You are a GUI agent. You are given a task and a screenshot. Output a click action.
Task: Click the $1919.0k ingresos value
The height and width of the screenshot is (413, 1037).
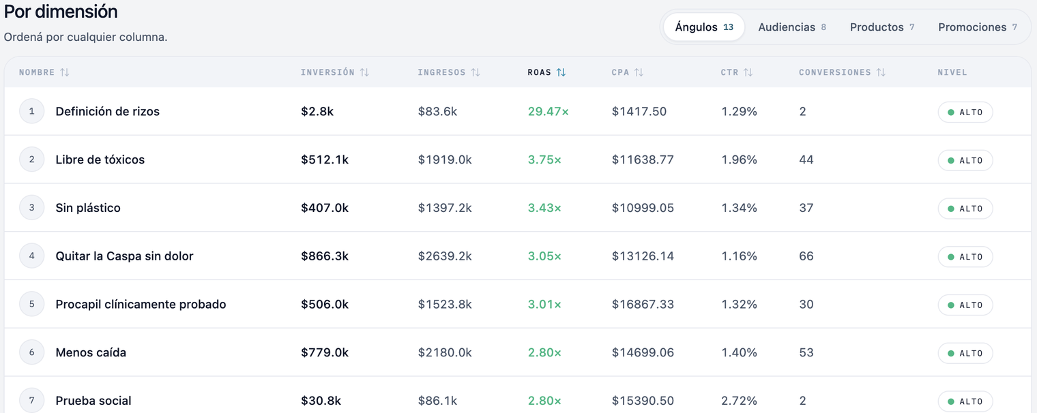click(445, 159)
